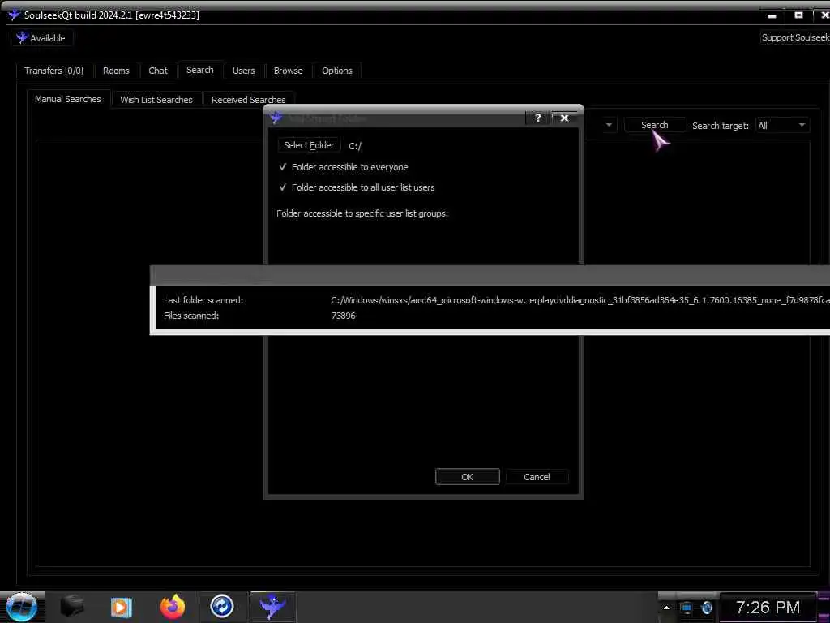Click the dialog help question mark
Screen dimensions: 830x623
click(x=538, y=118)
